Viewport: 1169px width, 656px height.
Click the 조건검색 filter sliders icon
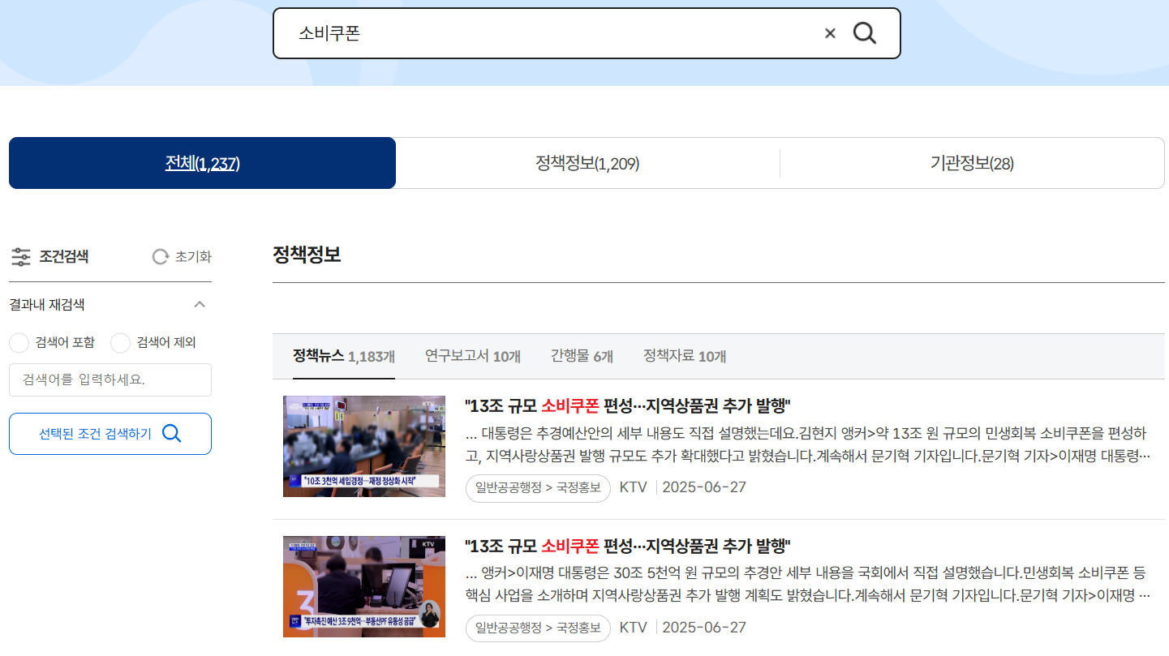pyautogui.click(x=21, y=257)
